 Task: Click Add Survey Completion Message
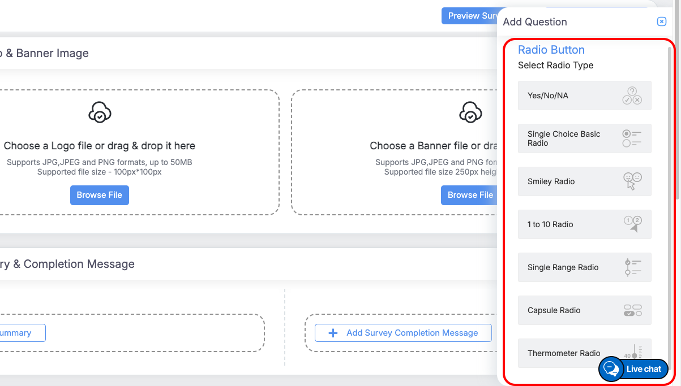[403, 333]
